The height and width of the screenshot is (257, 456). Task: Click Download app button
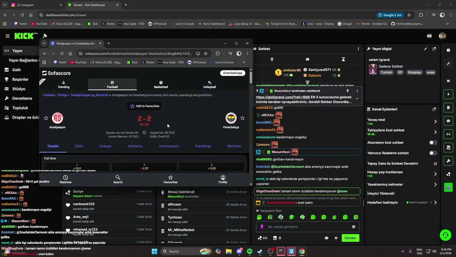pyautogui.click(x=233, y=73)
